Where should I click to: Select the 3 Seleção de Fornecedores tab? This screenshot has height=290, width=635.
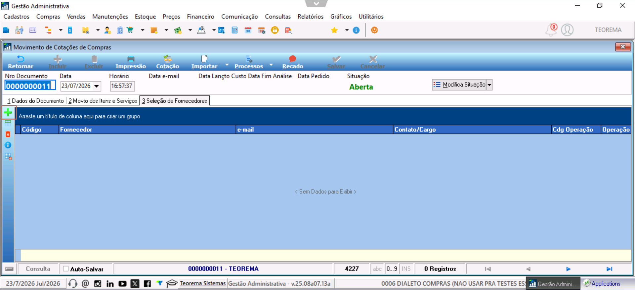pos(175,101)
